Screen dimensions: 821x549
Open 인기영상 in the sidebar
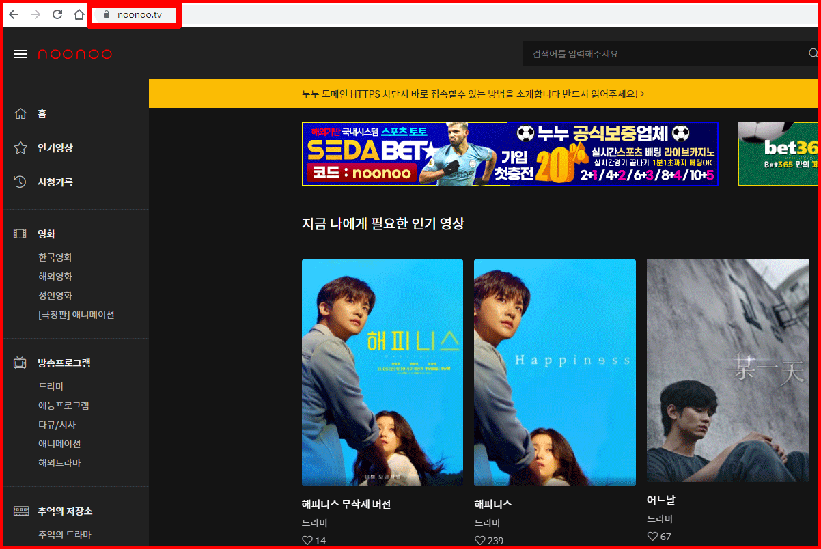coord(55,147)
